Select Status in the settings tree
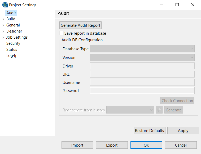The width and height of the screenshot is (201, 154). (12, 49)
